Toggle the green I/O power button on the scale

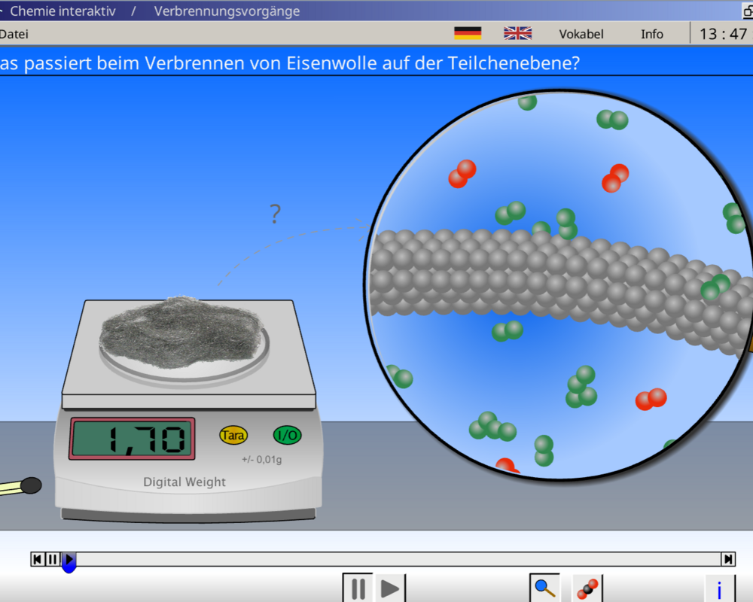point(287,435)
